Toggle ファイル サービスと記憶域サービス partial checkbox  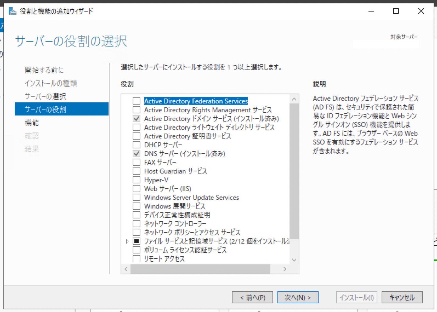click(x=137, y=241)
